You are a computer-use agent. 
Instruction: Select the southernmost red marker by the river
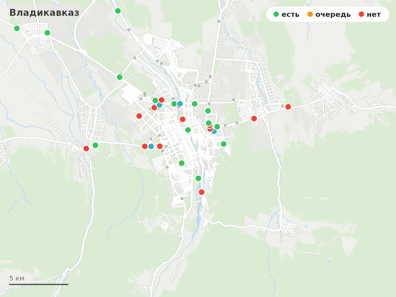[202, 192]
